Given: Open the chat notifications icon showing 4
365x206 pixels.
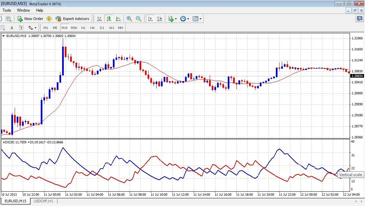Looking at the screenshot, I should click(360, 19).
